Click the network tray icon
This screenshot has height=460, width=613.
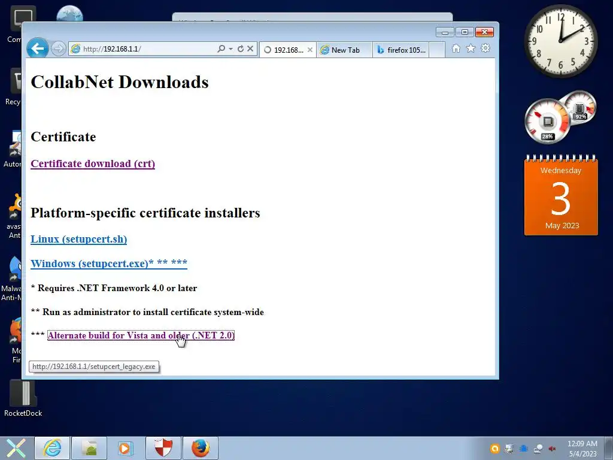pyautogui.click(x=538, y=449)
